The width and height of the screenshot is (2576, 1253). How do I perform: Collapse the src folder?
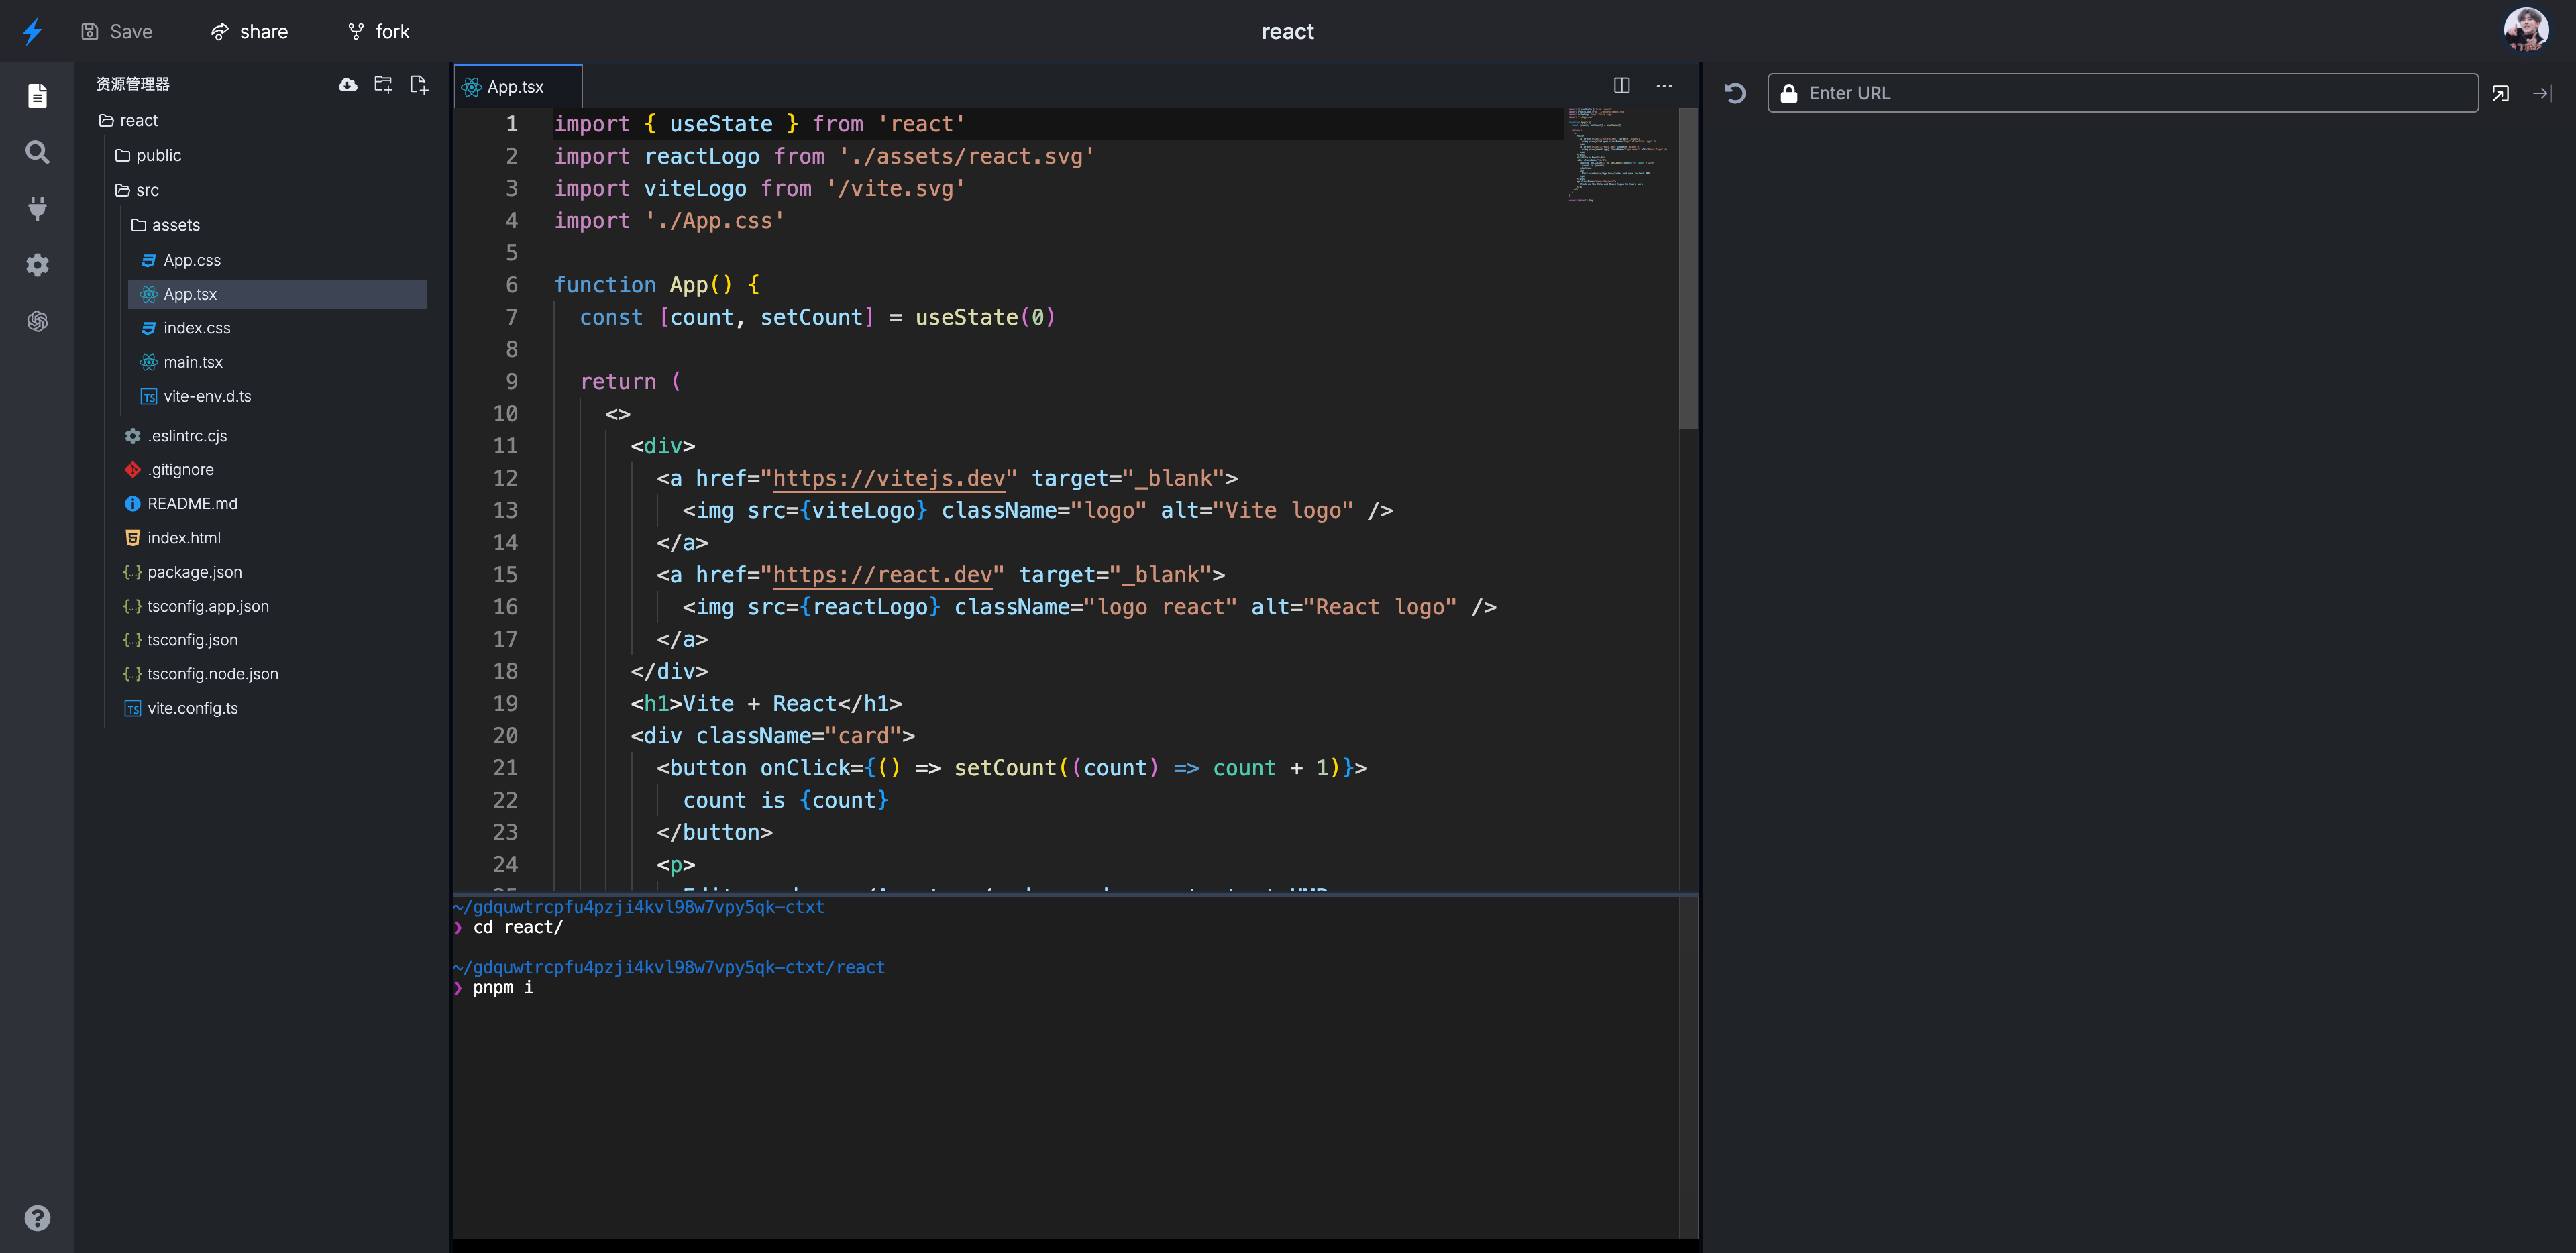pos(146,190)
